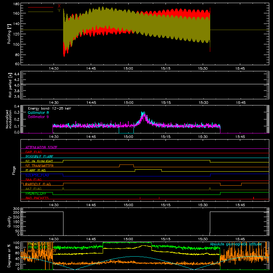Select the 'Energy band: 12-25 keV' annotation

coord(49,109)
